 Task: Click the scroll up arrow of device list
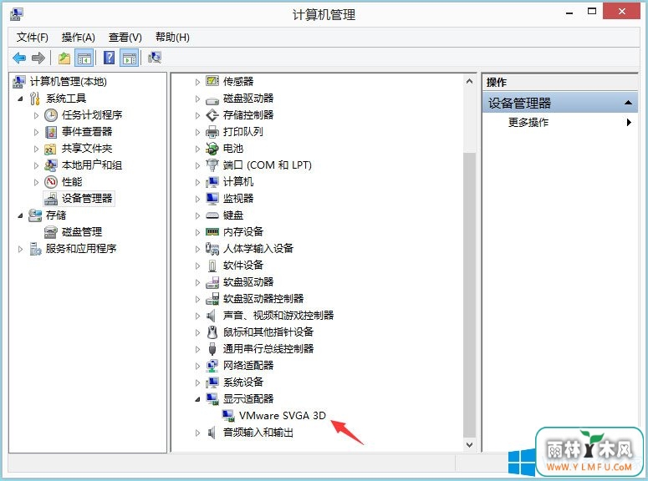pos(469,81)
